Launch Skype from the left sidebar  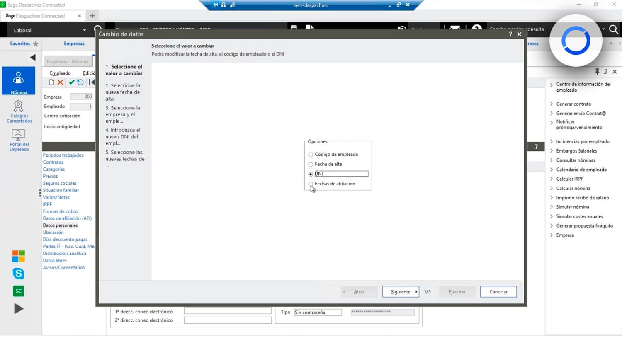[18, 274]
